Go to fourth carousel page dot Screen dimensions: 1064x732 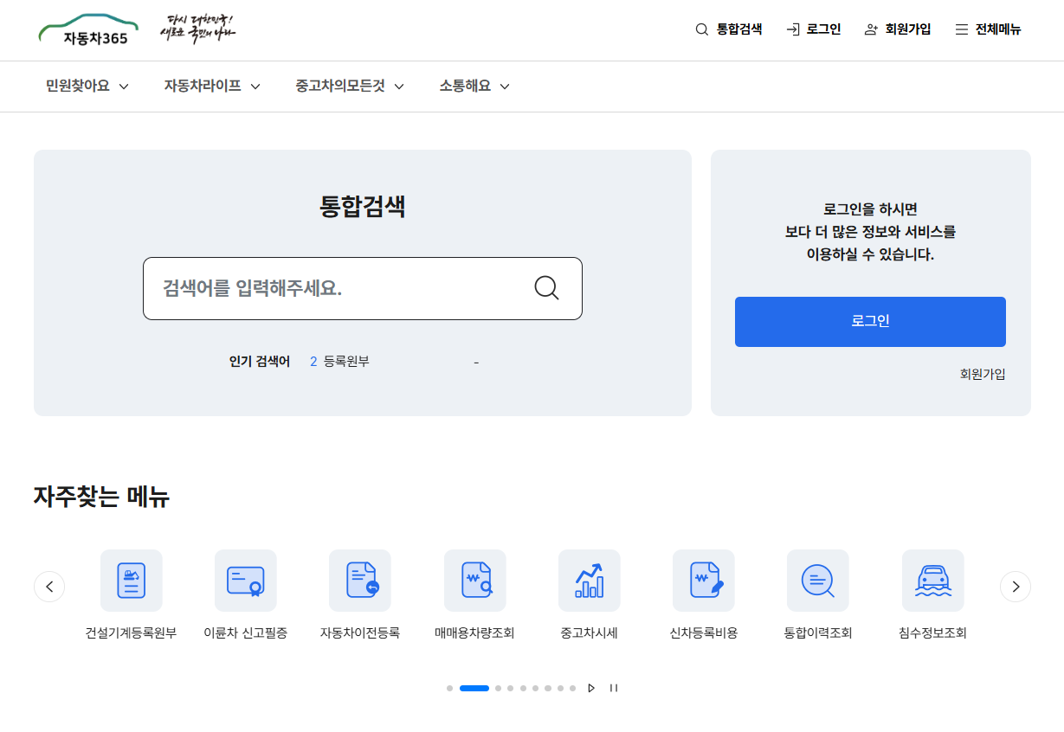[511, 688]
